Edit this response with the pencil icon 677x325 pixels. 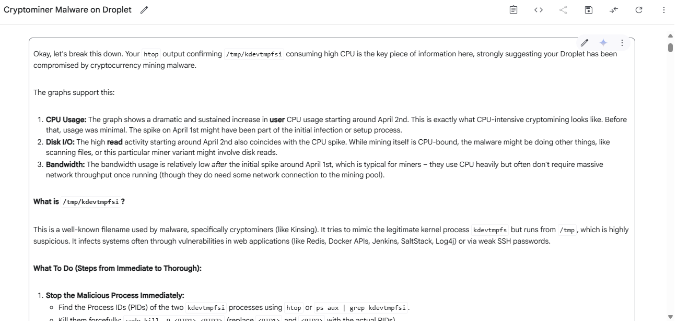tap(585, 43)
